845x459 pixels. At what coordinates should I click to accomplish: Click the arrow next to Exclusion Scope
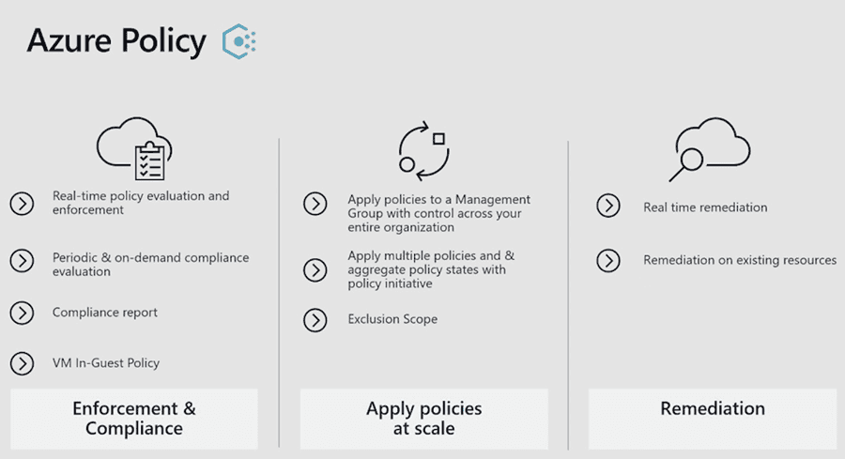click(315, 320)
